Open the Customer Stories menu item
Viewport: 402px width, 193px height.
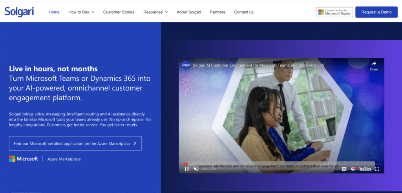click(119, 12)
